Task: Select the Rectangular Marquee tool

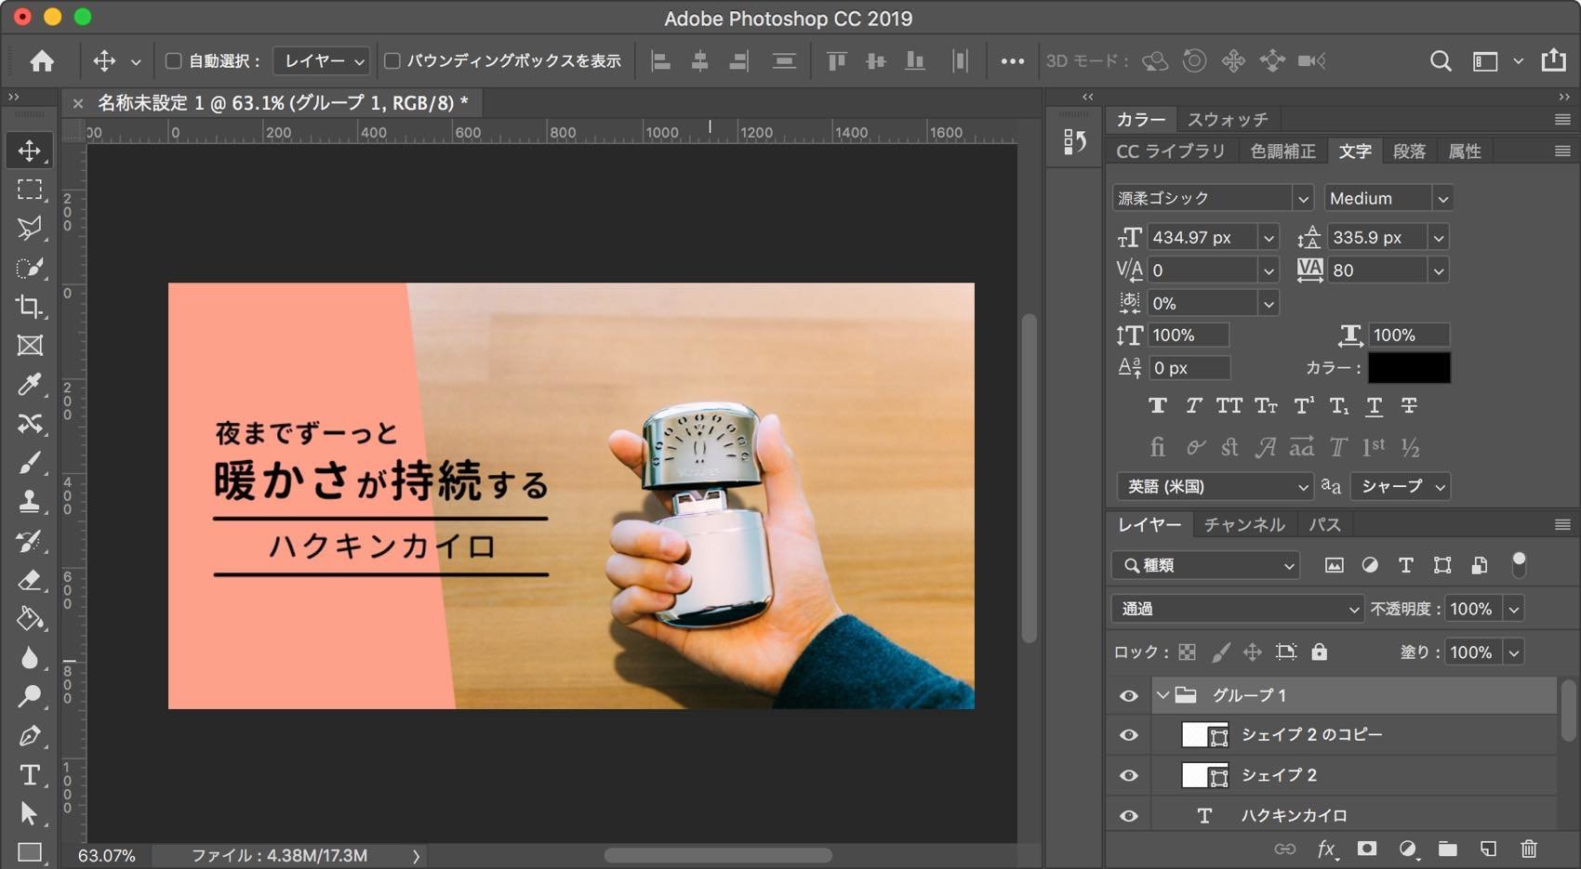Action: 29,190
